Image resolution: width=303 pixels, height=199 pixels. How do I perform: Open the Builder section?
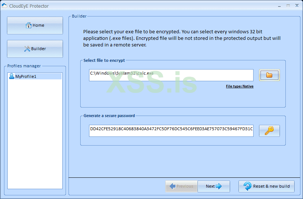pos(35,49)
